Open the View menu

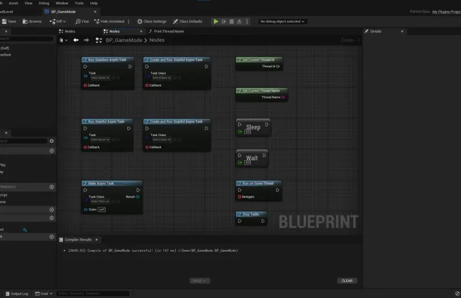click(x=28, y=3)
